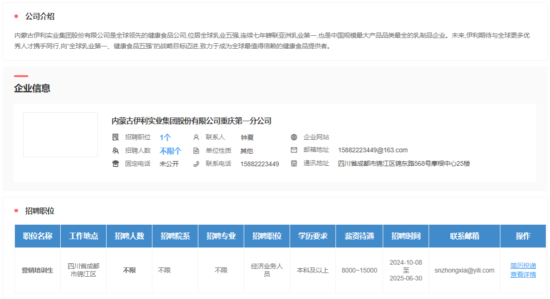Click the 薪资待遇 column header
Screen dimensions: 550x299
click(x=359, y=236)
